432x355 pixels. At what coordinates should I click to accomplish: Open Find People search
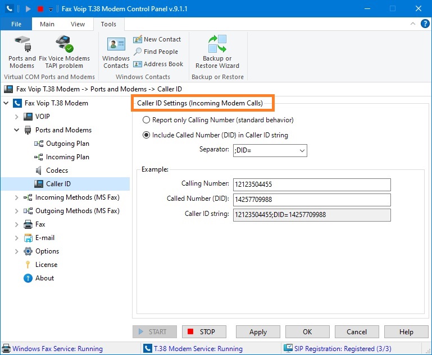[x=156, y=52]
